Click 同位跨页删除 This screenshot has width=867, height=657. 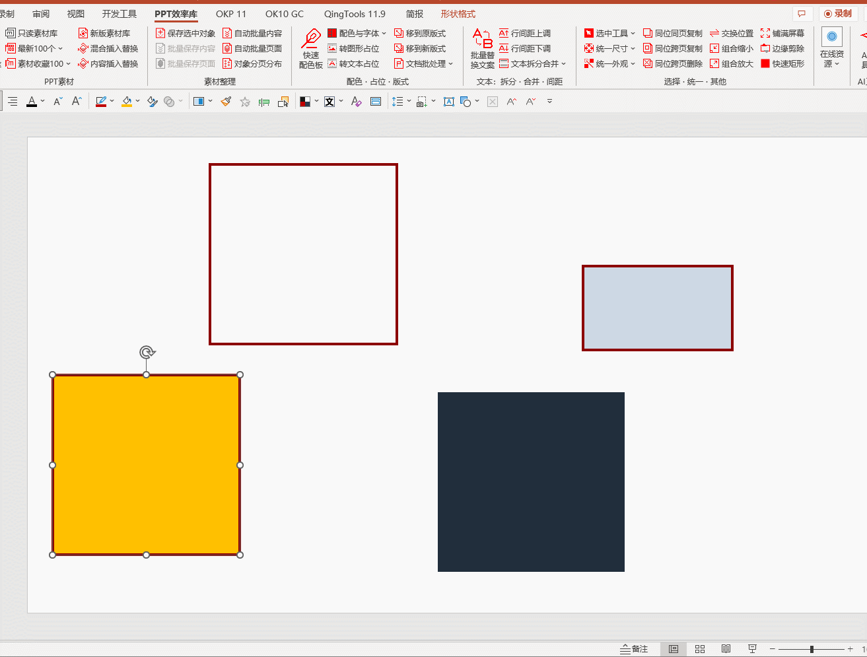(x=673, y=63)
